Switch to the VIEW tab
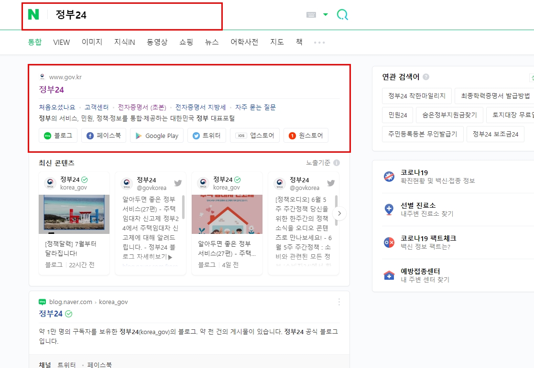The image size is (534, 368). coord(61,42)
